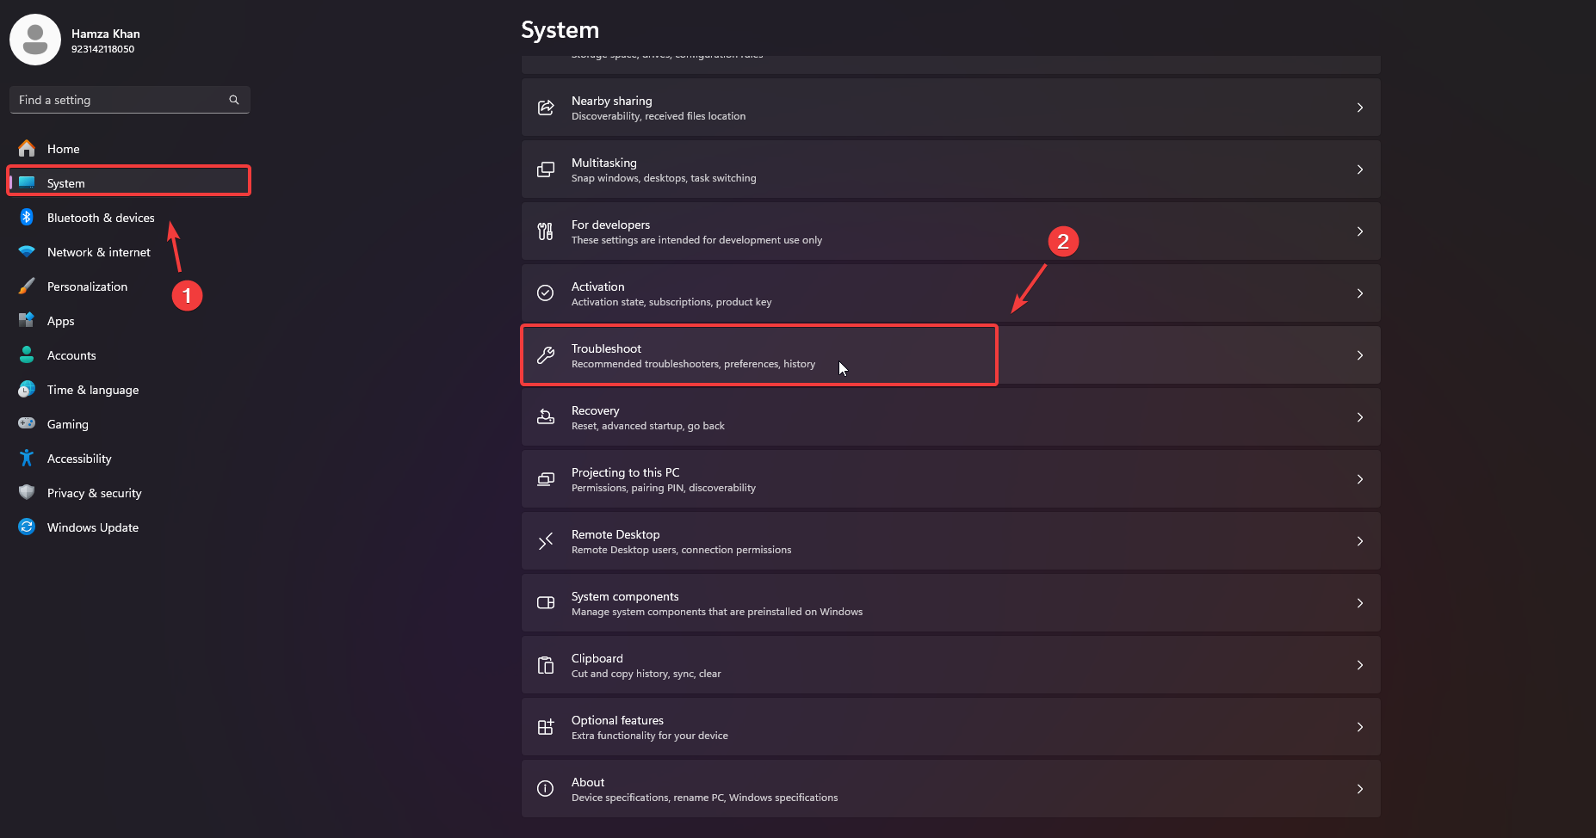This screenshot has height=838, width=1596.
Task: Expand Remote Desktop with its chevron
Action: tap(1360, 541)
